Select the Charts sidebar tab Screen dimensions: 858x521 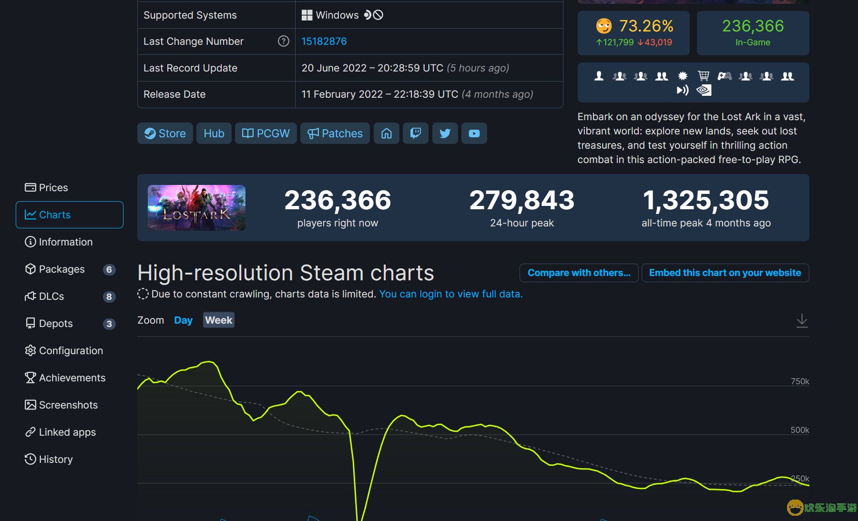(70, 215)
